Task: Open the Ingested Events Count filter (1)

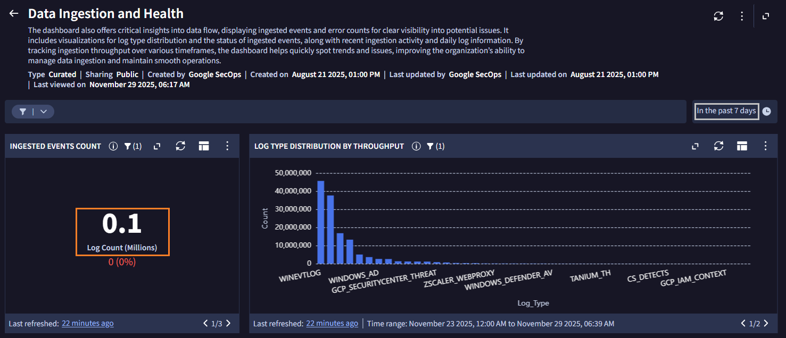Action: pos(133,146)
